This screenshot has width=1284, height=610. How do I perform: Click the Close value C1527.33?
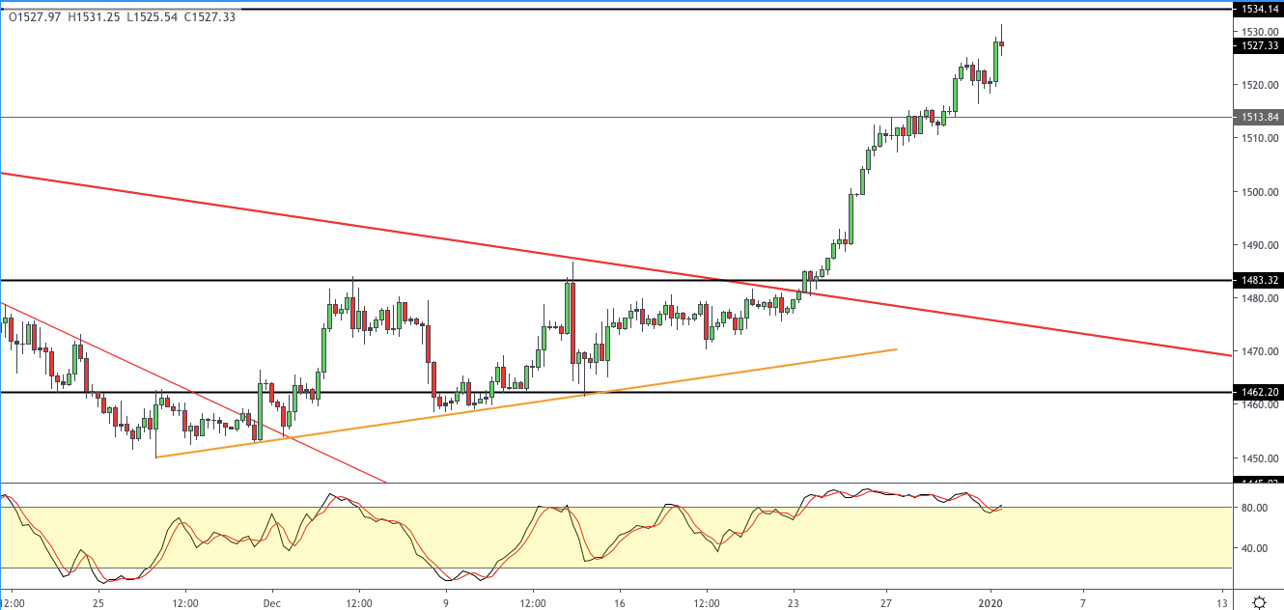point(209,16)
